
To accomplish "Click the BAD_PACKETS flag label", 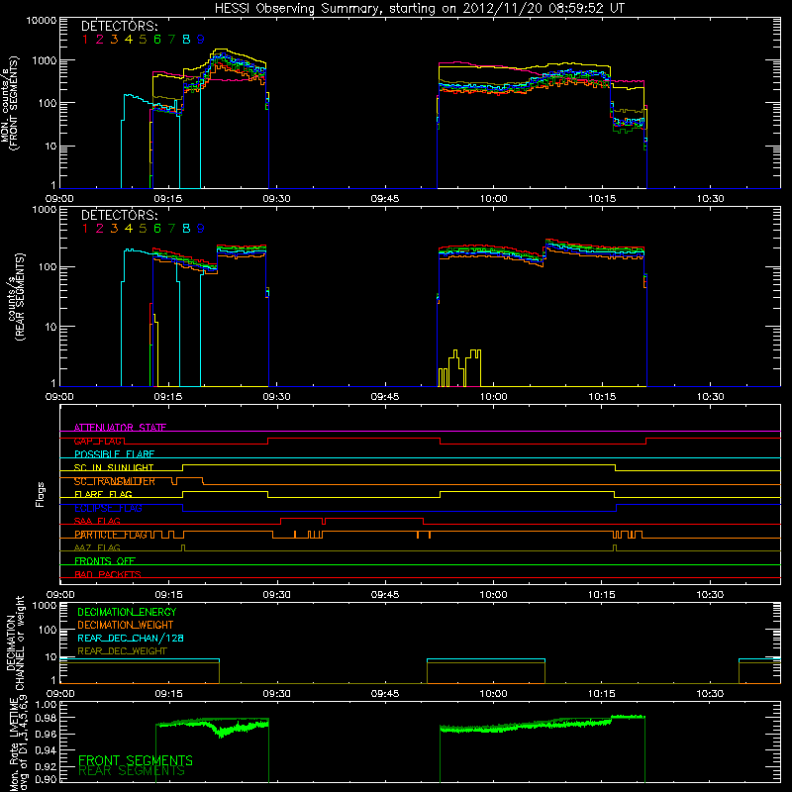I will [x=108, y=574].
